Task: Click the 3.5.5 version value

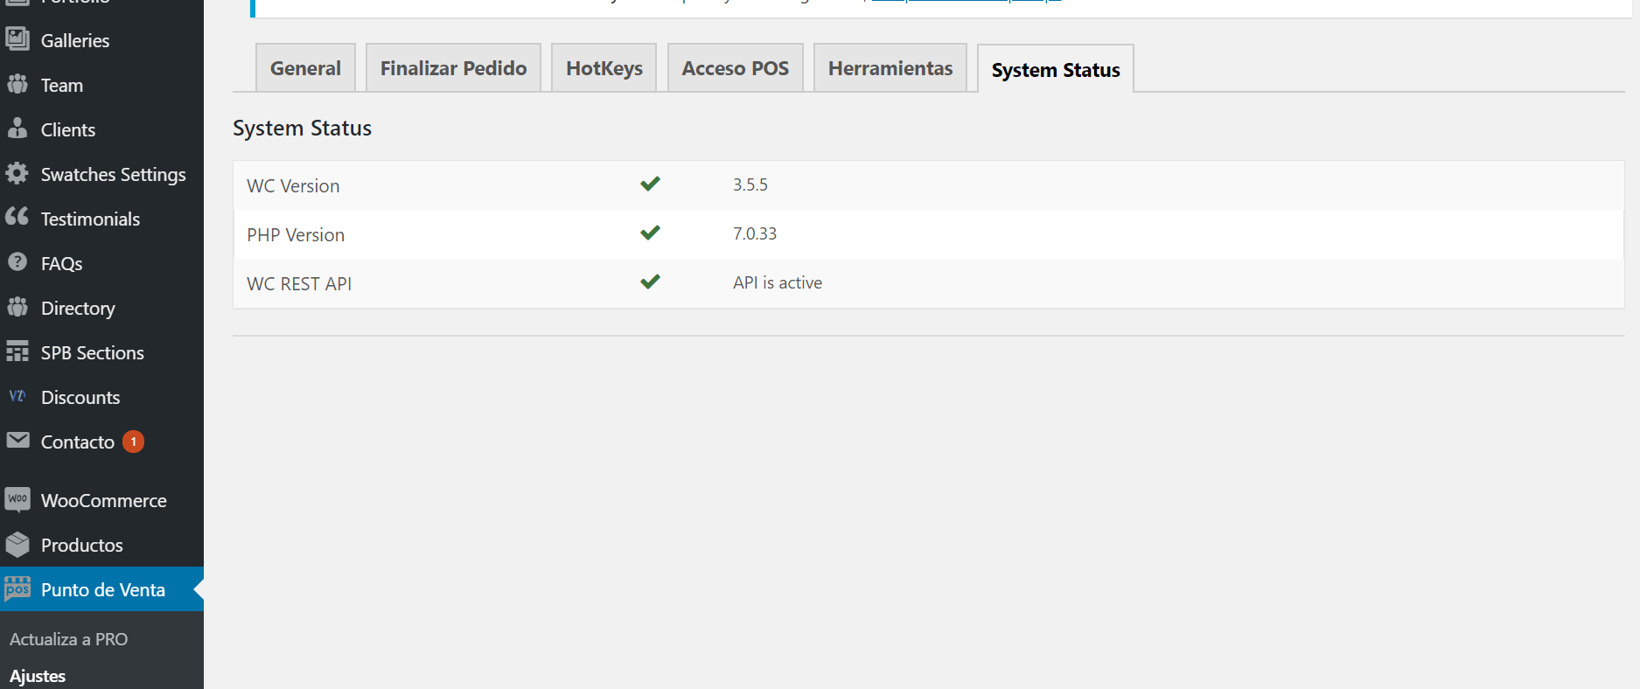Action: pyautogui.click(x=750, y=184)
